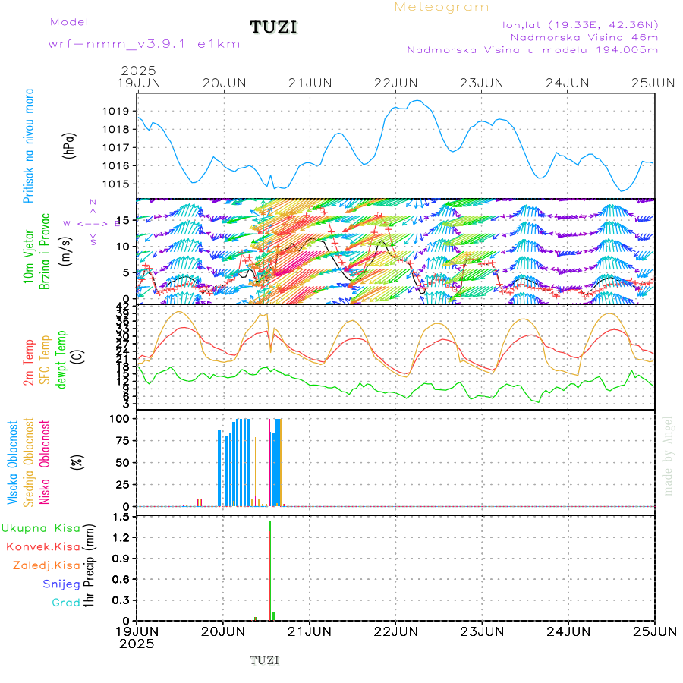Click the 1.5 precipitation tick label
The image size is (683, 683).
point(121,517)
